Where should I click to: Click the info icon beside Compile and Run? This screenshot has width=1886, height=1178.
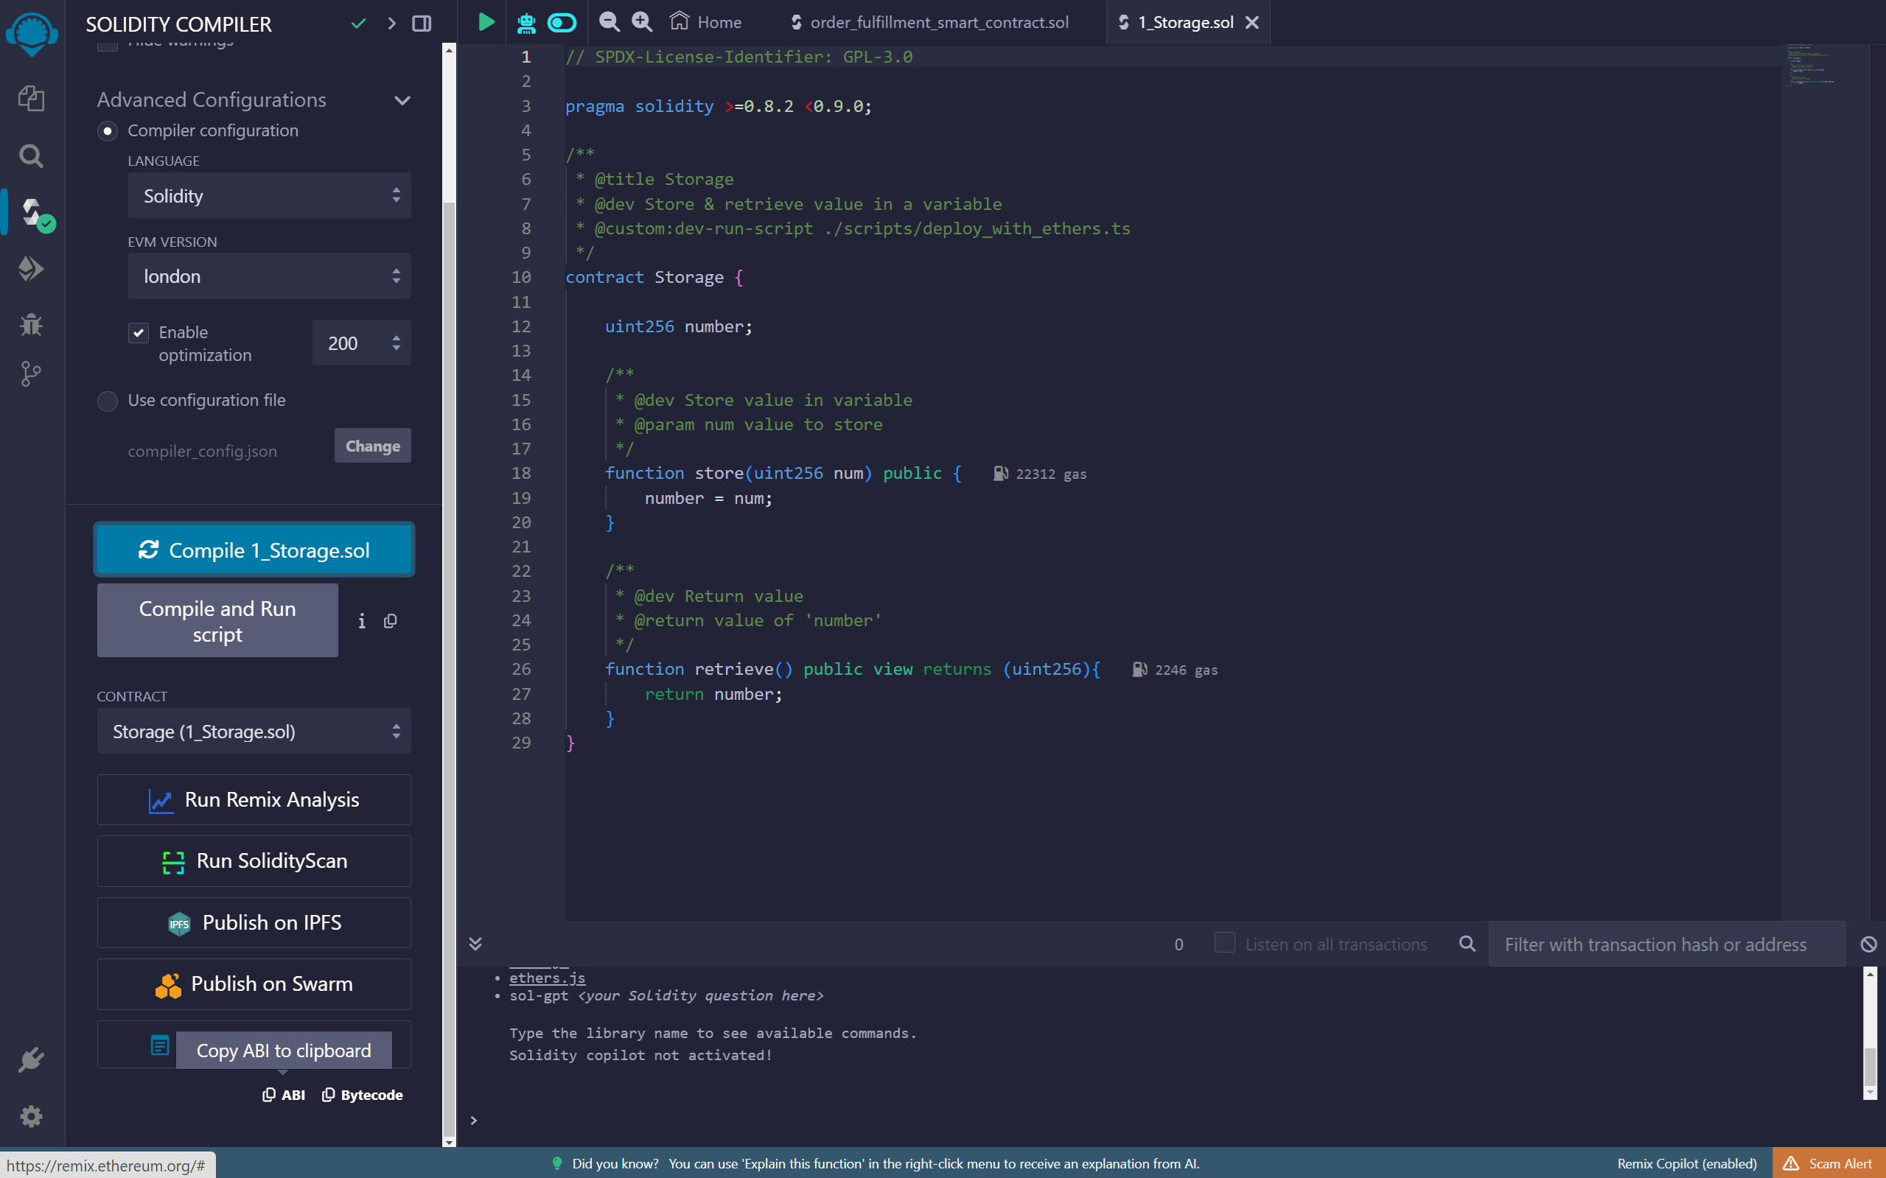(362, 621)
